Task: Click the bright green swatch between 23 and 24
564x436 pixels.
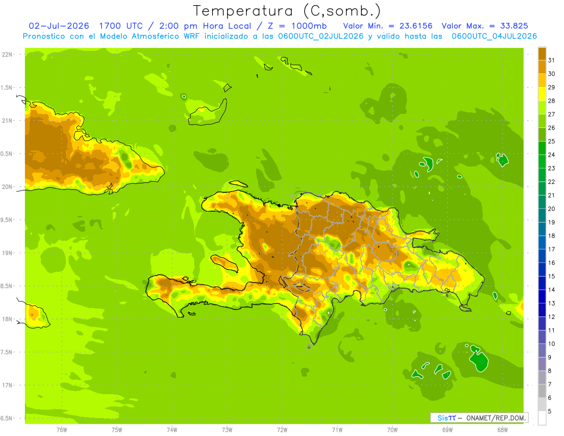Action: [542, 161]
